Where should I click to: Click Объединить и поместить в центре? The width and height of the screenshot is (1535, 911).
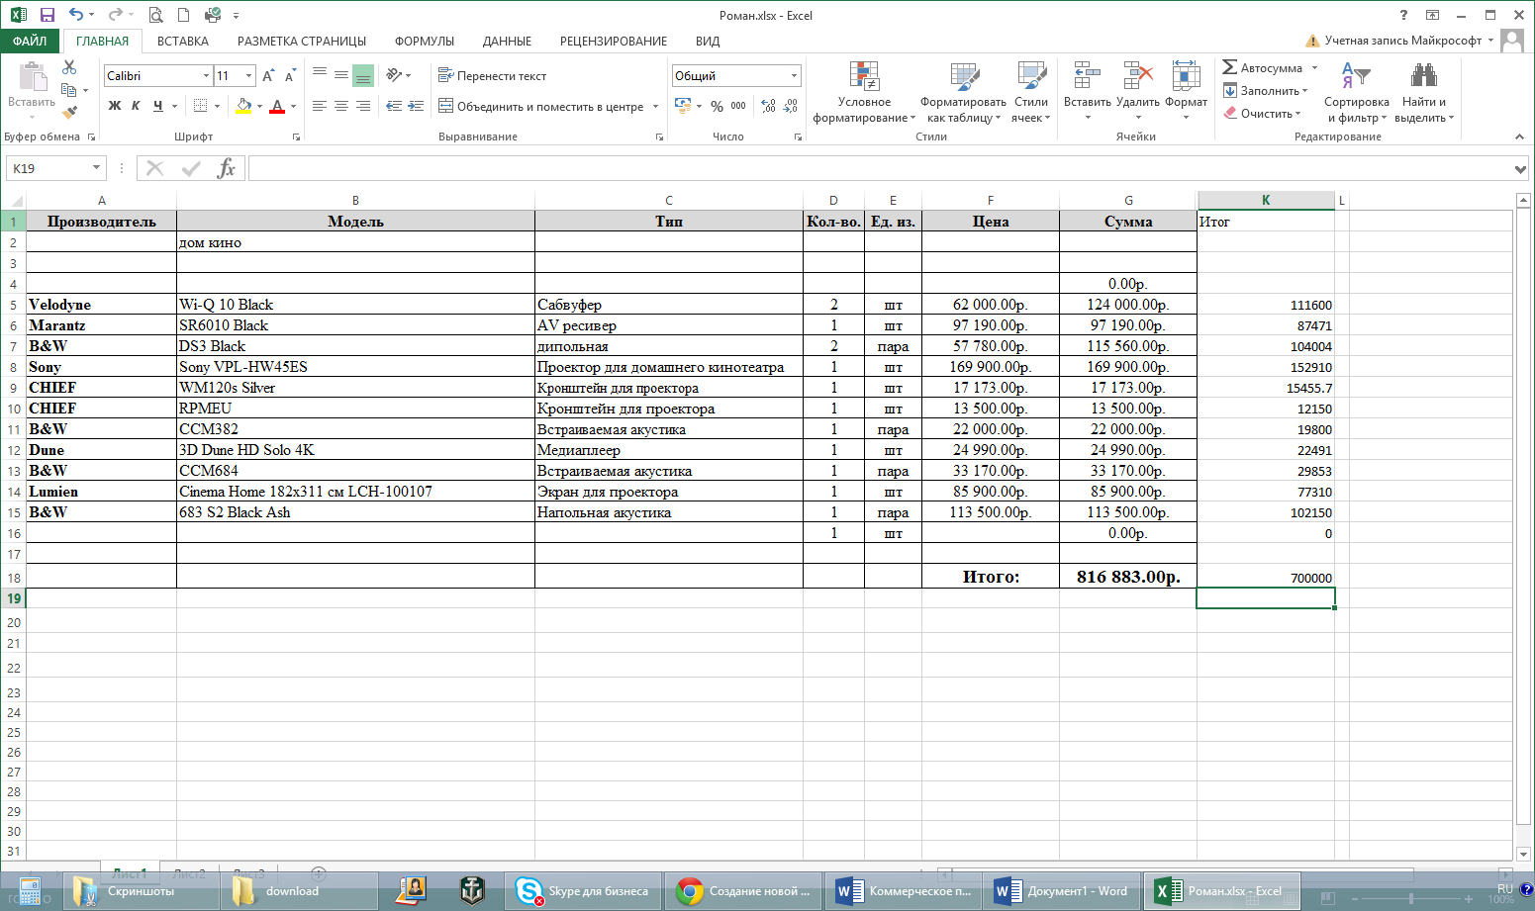pos(541,106)
